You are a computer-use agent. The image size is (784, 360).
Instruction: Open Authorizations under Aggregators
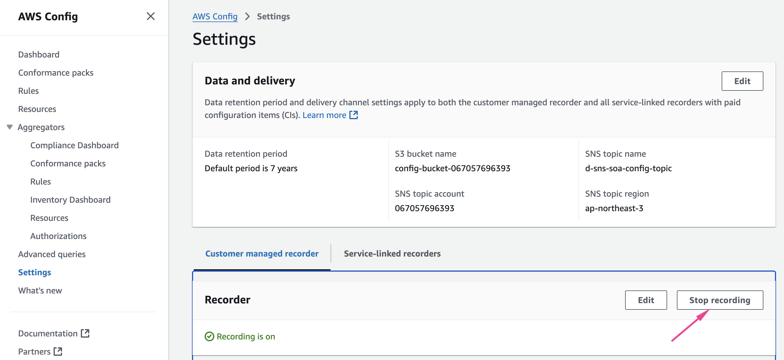(58, 236)
